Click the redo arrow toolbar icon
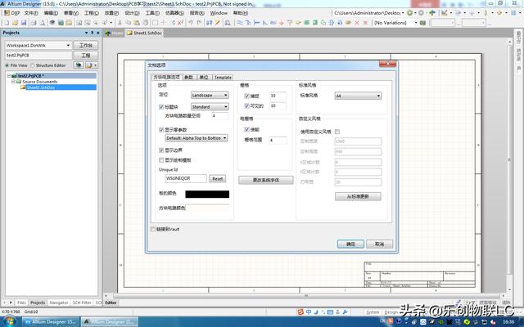This screenshot has width=524, height=327. tap(199, 23)
